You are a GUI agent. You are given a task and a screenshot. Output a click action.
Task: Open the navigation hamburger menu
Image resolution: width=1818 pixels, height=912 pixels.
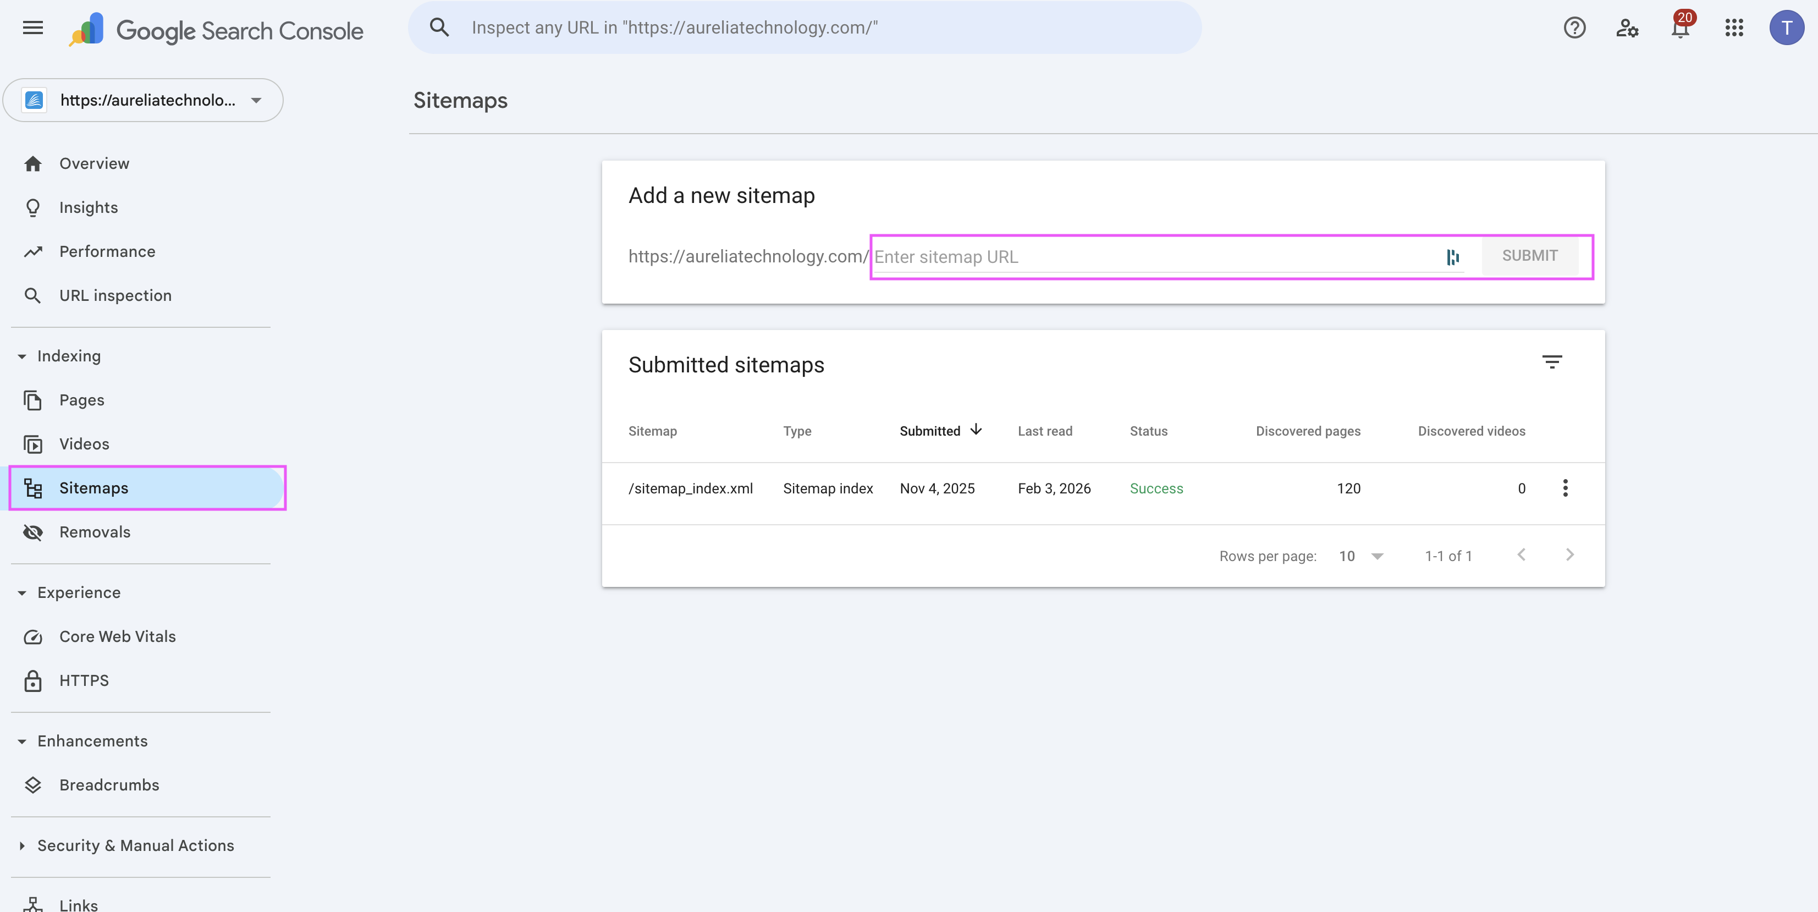(32, 28)
